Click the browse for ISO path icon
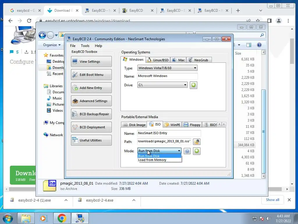 click(196, 142)
